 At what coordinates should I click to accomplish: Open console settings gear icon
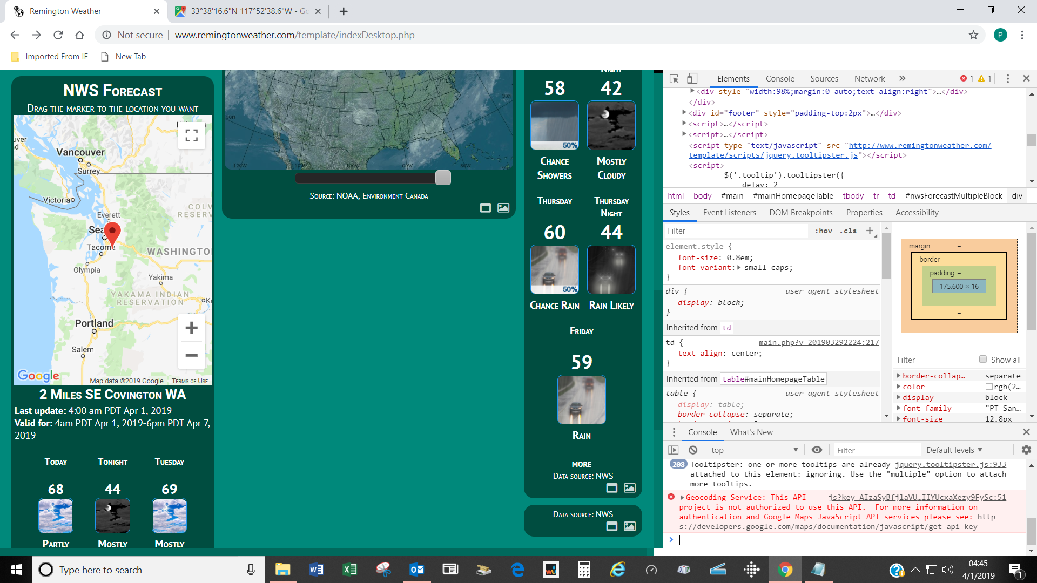(x=1026, y=450)
